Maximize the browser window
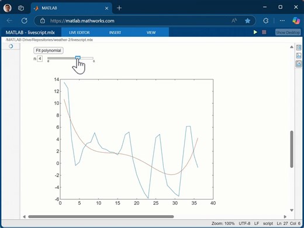 (280, 7)
